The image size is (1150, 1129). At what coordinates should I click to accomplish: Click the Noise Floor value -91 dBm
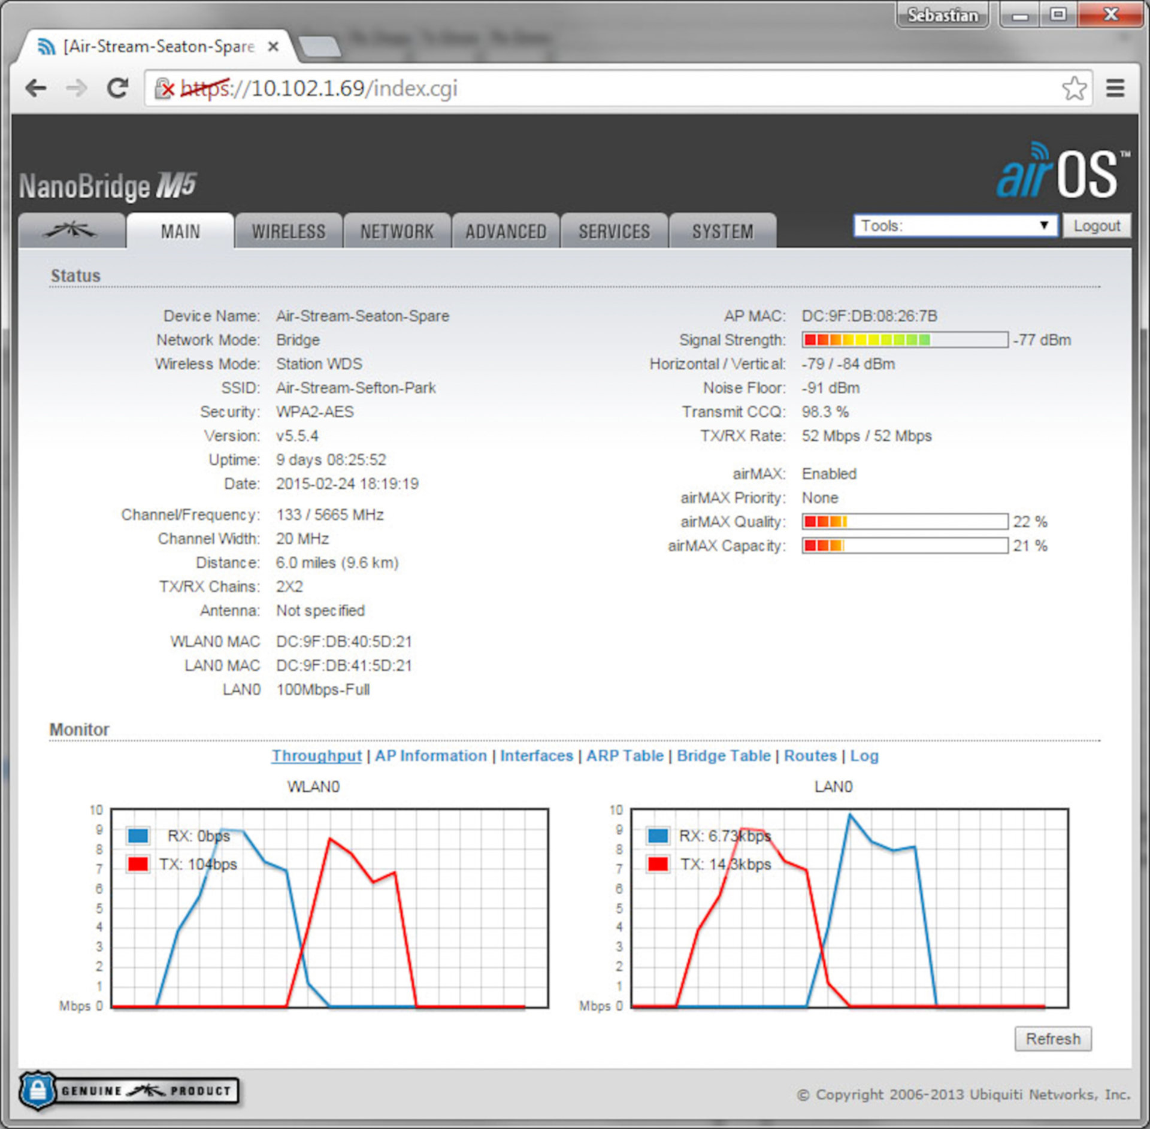(x=831, y=388)
